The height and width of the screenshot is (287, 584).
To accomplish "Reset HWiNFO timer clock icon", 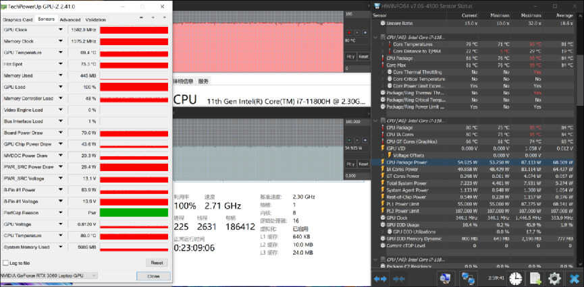I will 516,278.
